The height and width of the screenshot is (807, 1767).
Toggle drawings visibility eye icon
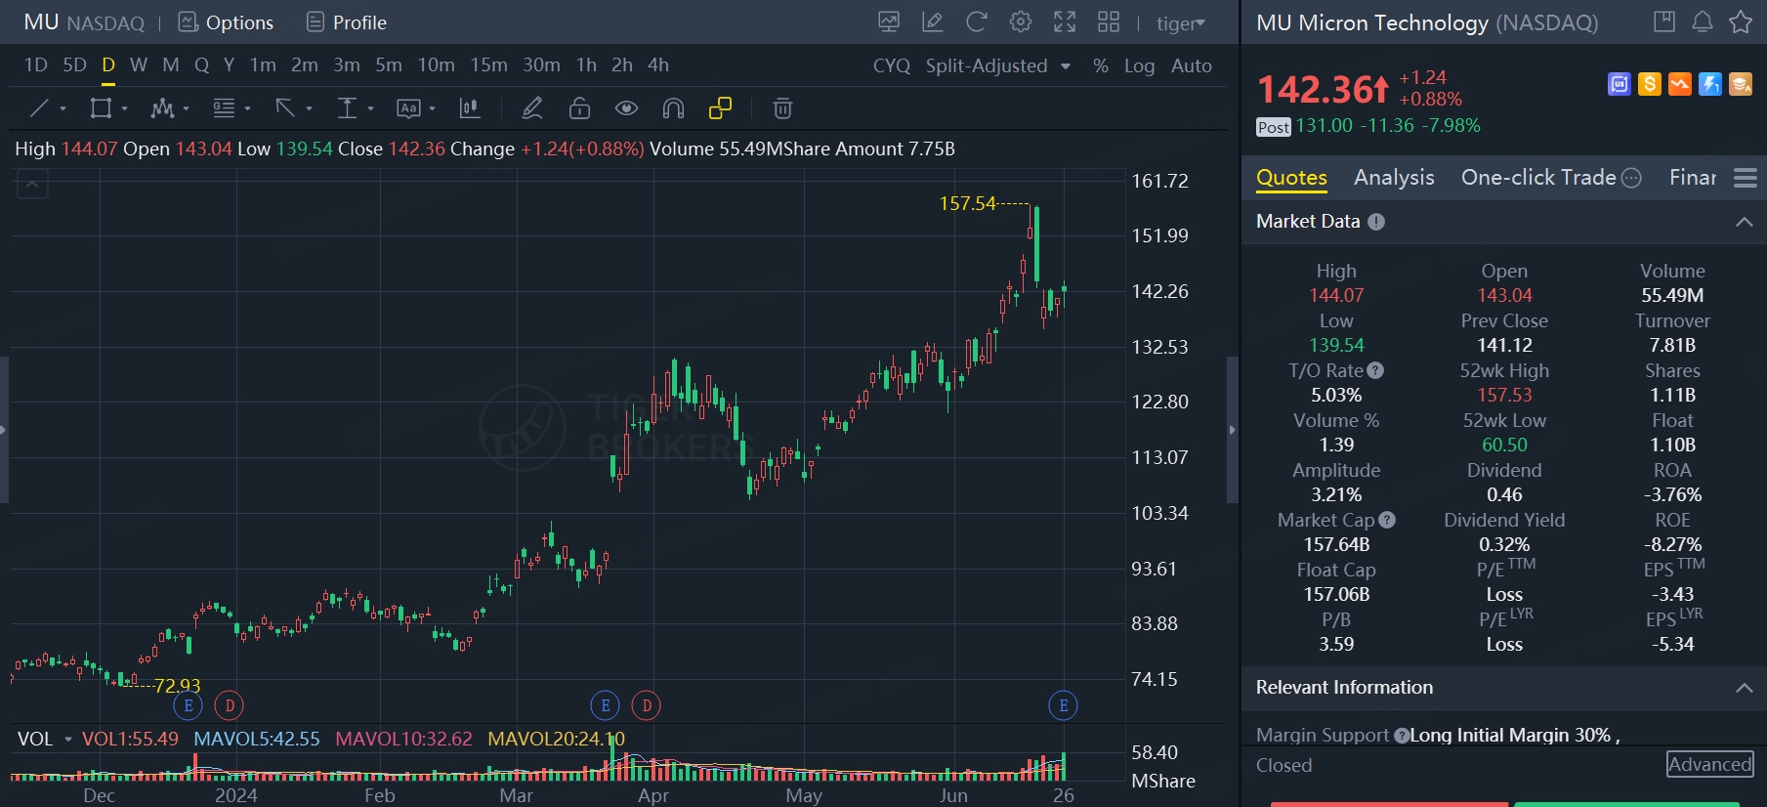626,108
